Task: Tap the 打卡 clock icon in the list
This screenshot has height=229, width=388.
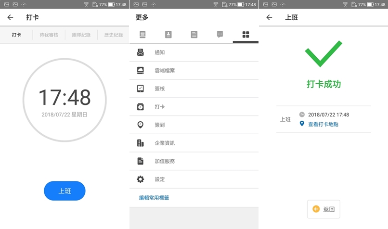Action: [x=141, y=107]
